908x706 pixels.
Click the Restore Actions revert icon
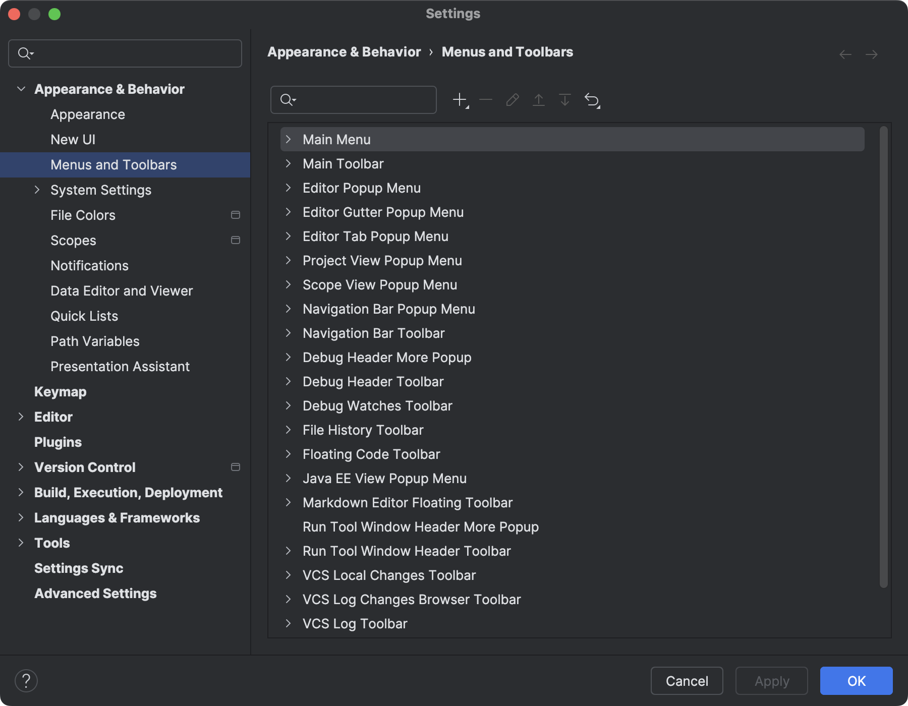click(x=592, y=99)
